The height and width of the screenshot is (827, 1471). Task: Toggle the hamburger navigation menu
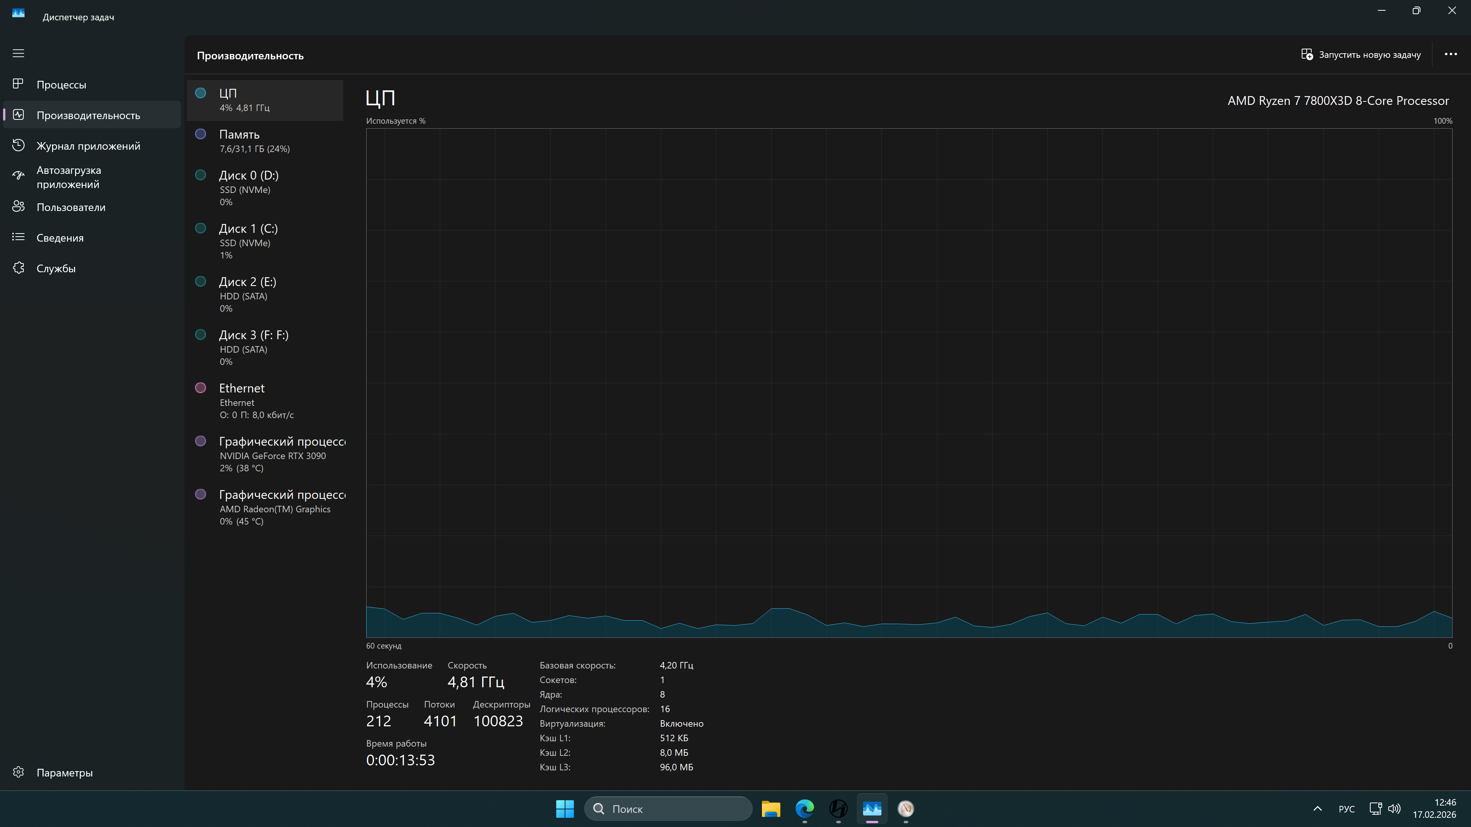18,53
